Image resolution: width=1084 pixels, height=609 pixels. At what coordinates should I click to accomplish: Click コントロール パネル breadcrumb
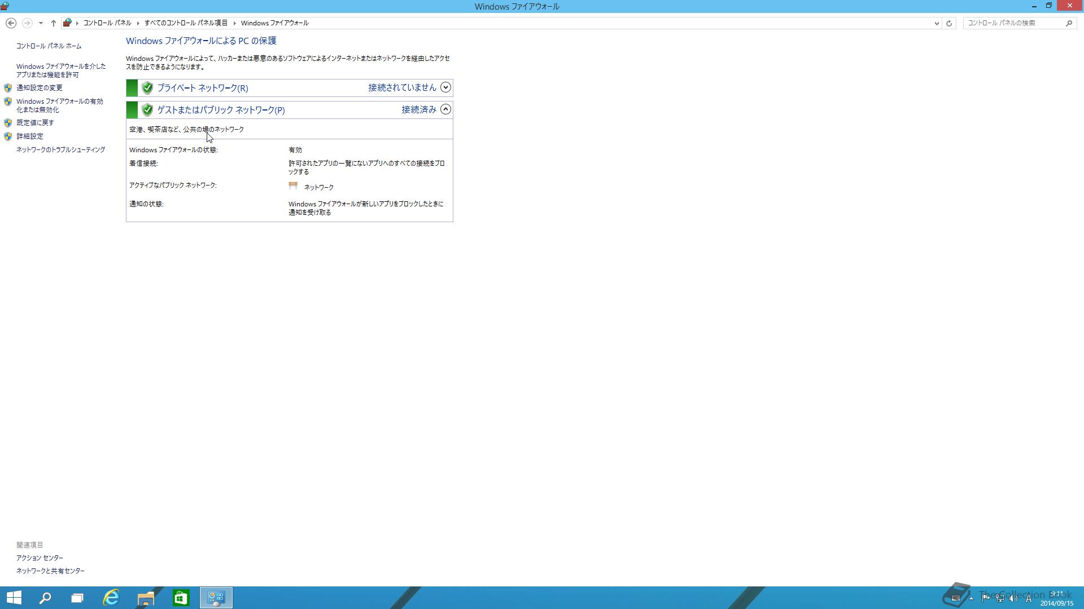pos(107,23)
